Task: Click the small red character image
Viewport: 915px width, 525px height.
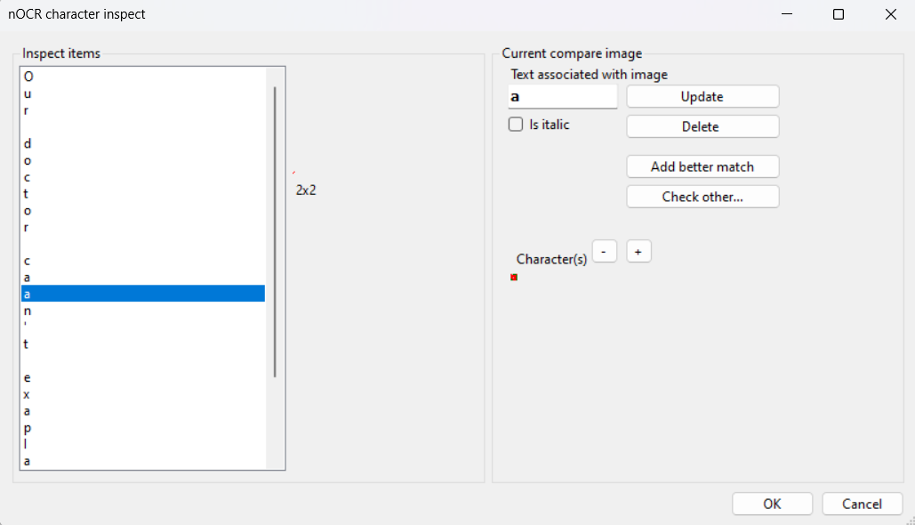Action: [x=514, y=278]
